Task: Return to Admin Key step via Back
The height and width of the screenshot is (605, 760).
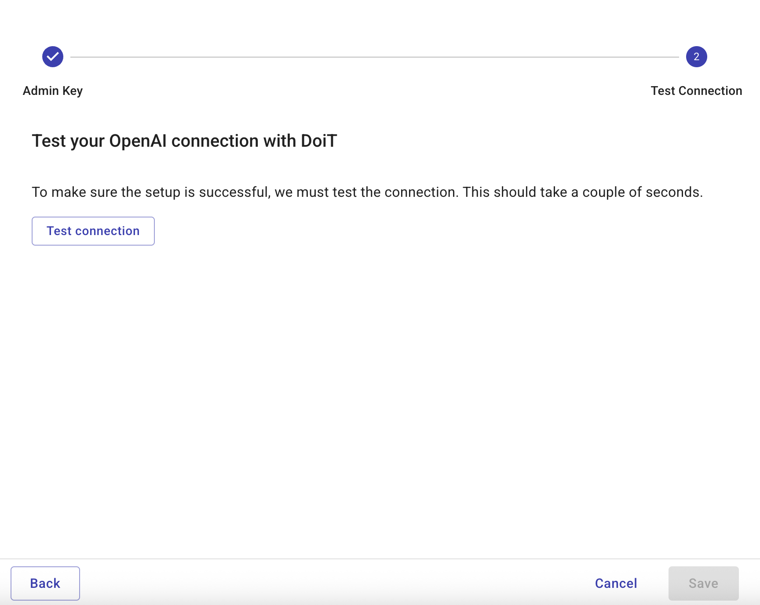Action: (x=45, y=583)
